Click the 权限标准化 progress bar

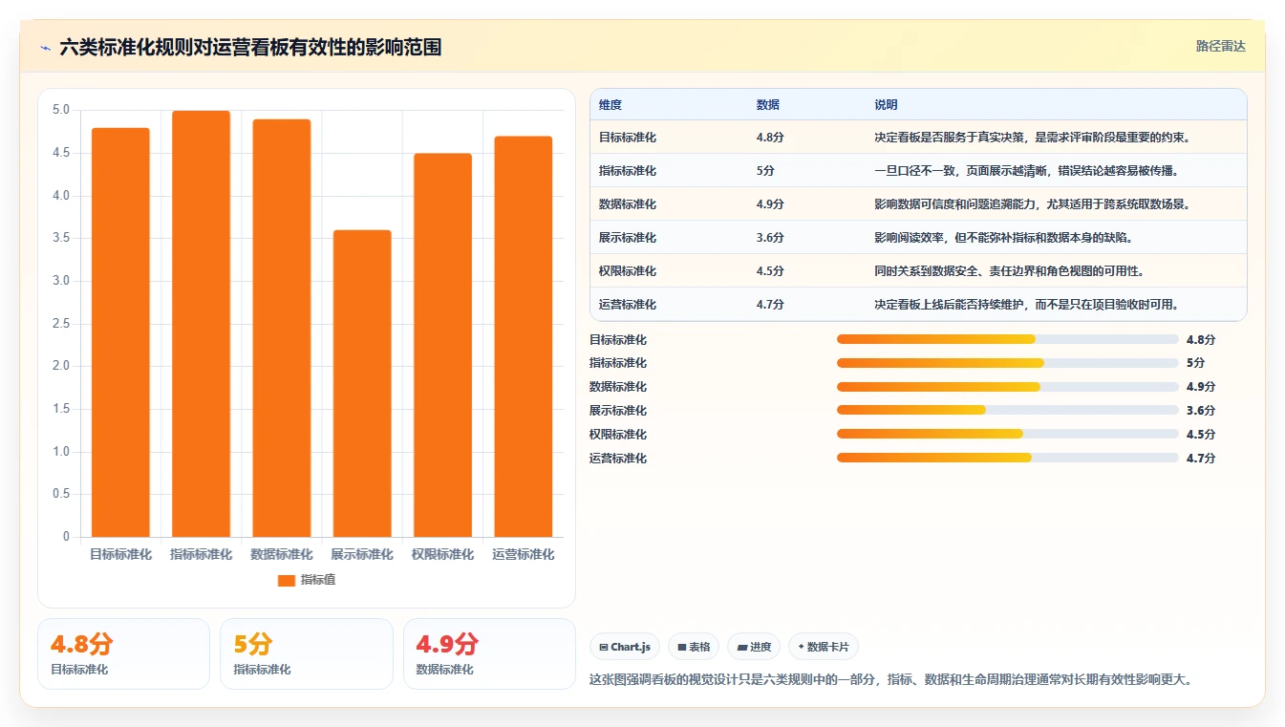point(1008,434)
